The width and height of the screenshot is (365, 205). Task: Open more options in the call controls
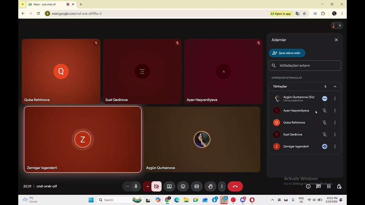pos(222,186)
